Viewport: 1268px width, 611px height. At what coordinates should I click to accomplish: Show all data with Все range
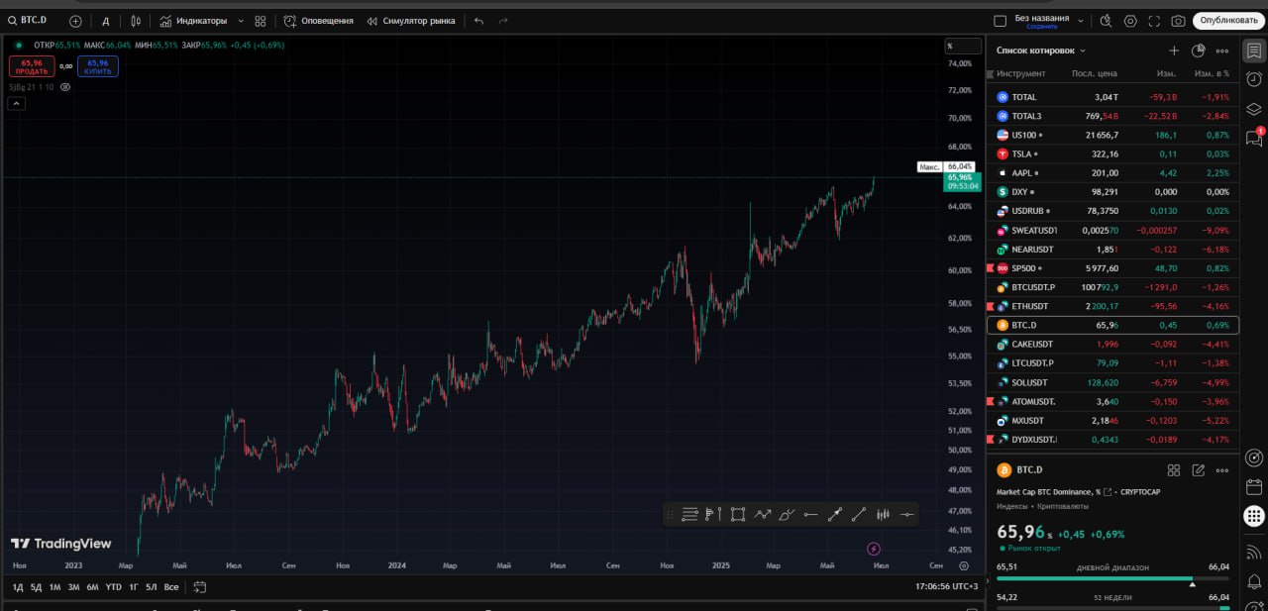171,587
